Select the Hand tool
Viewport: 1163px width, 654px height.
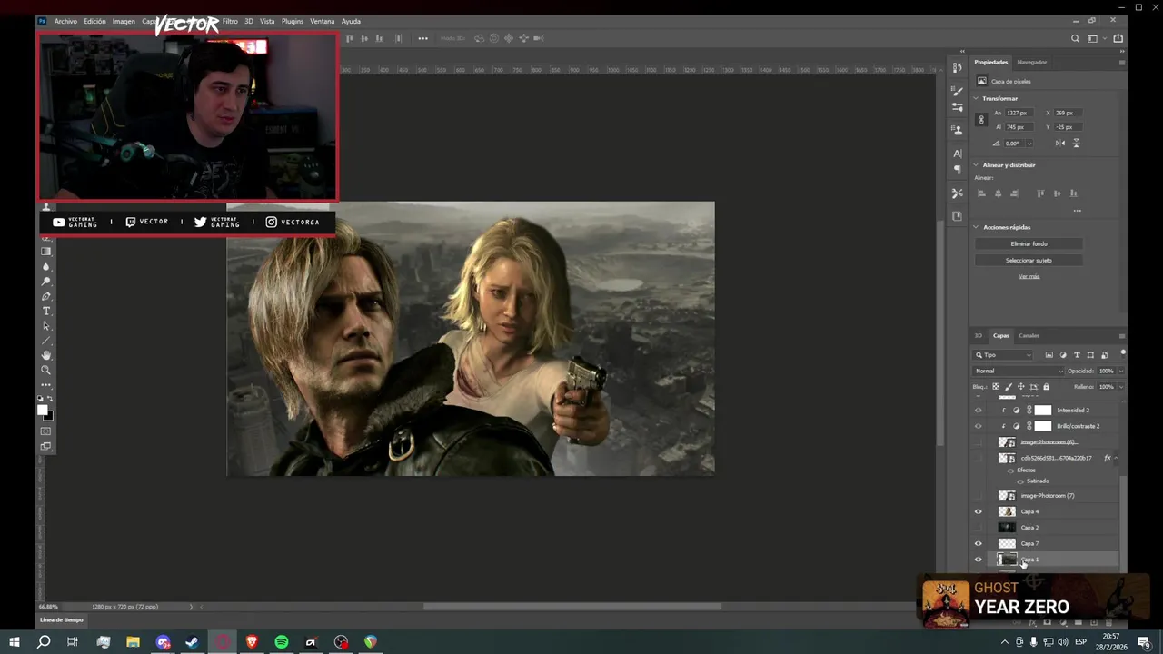46,355
